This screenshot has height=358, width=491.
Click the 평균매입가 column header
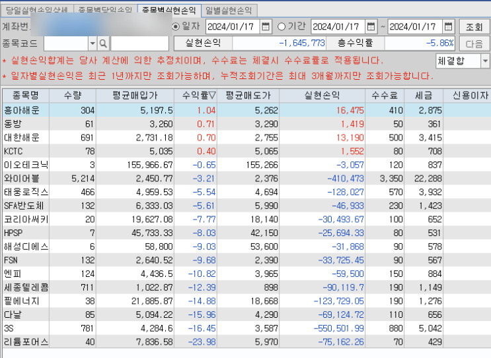[135, 96]
